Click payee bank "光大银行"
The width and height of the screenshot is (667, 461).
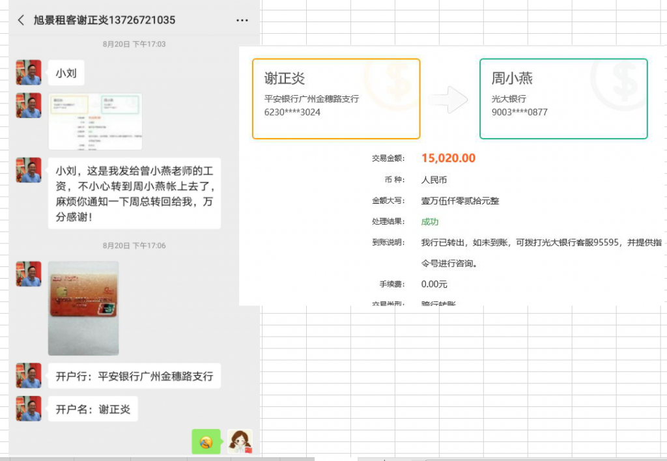pyautogui.click(x=509, y=99)
